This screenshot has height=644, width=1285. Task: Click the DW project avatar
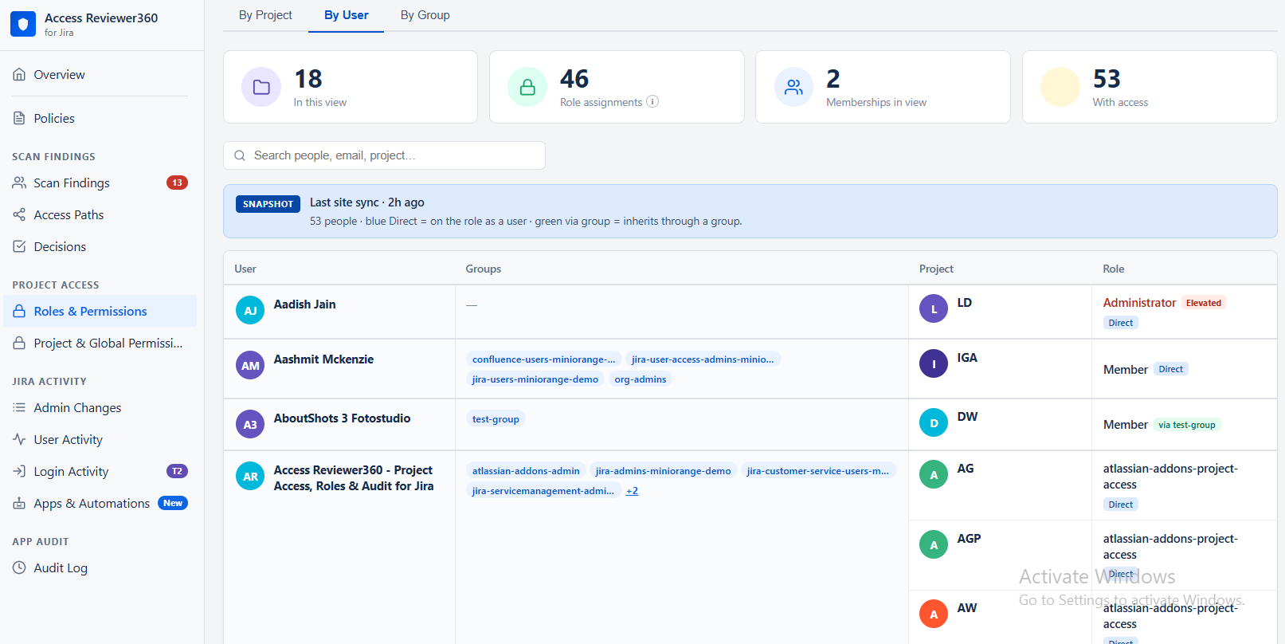coord(934,422)
